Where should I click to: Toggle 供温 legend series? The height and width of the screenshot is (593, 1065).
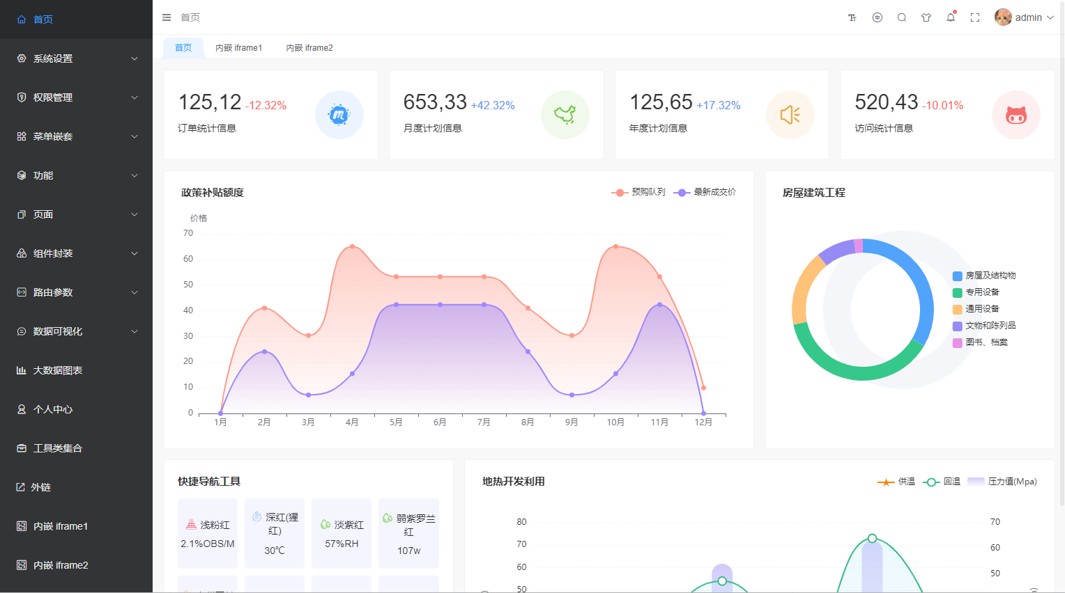point(896,482)
